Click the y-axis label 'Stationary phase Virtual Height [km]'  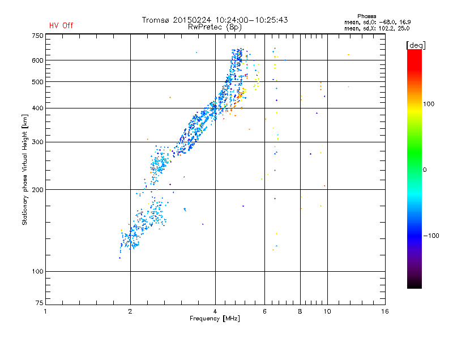(x=25, y=169)
